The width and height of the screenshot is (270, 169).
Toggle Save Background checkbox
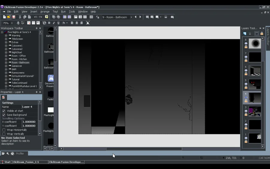4,115
